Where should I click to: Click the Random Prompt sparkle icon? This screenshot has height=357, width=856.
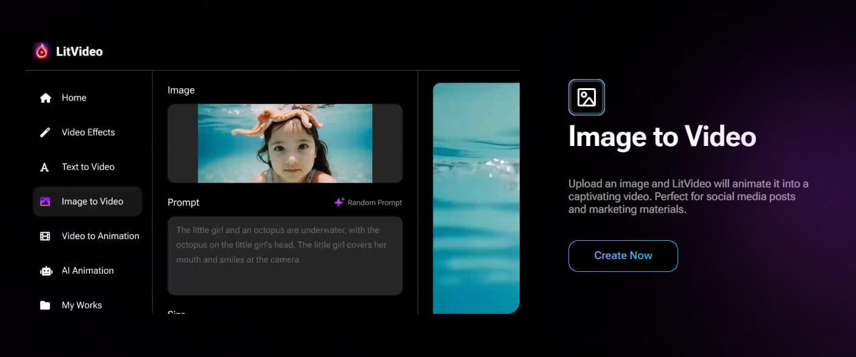coord(339,203)
